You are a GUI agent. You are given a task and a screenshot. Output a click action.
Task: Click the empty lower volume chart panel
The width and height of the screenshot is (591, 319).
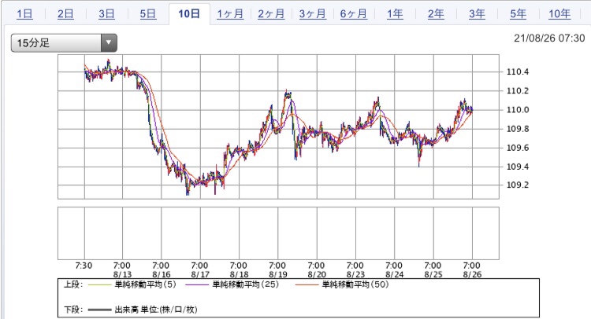[x=278, y=233]
